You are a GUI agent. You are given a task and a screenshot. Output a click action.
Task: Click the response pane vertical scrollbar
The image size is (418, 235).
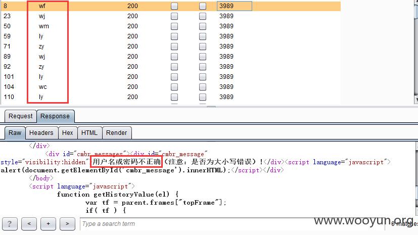(x=416, y=178)
